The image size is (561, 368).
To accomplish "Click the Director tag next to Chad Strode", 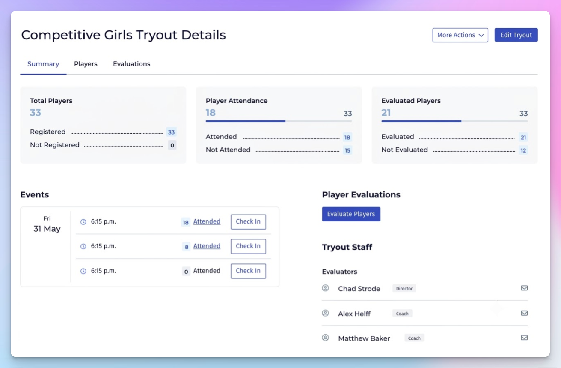I will pos(404,289).
